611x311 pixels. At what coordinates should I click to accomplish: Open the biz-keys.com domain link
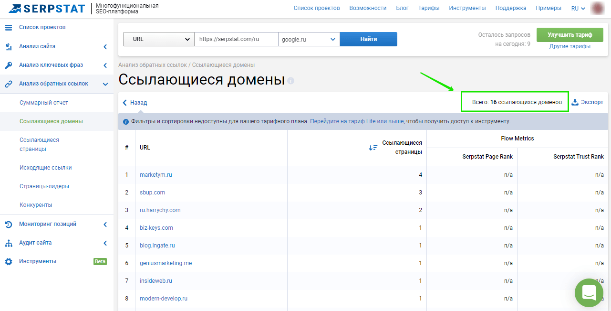tap(156, 228)
